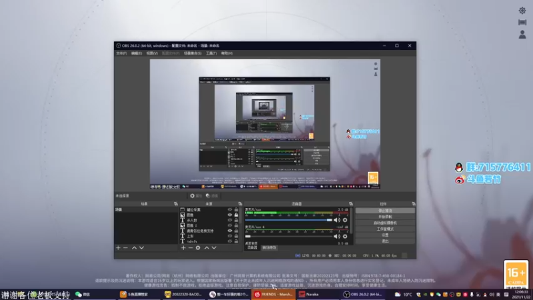This screenshot has width=533, height=300.
Task: Open the 文件(F) menu
Action: [121, 53]
